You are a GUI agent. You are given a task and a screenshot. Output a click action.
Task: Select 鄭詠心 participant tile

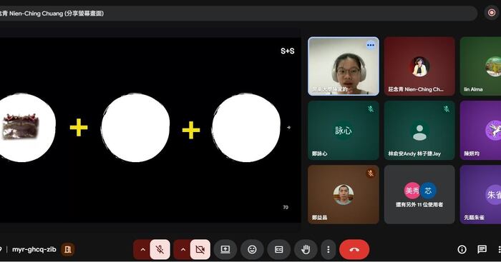[344, 131]
